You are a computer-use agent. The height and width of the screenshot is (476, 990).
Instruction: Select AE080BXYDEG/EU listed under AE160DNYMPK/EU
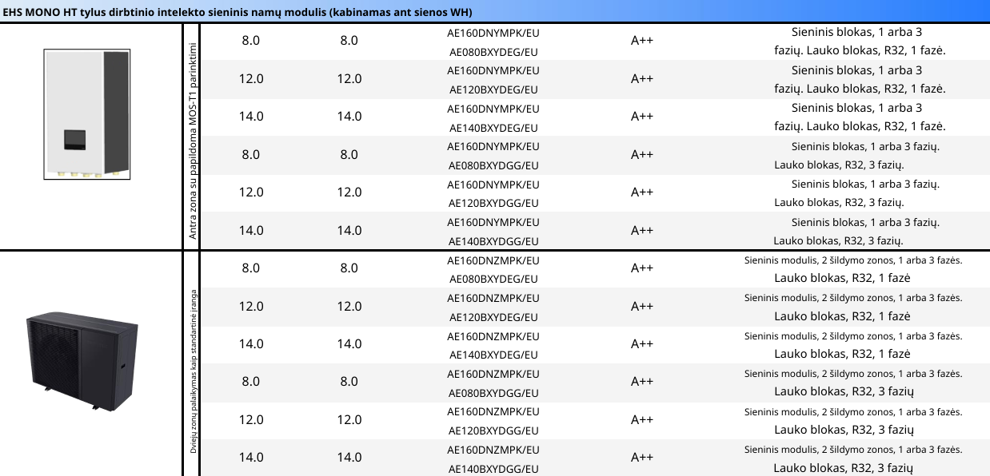click(x=493, y=52)
